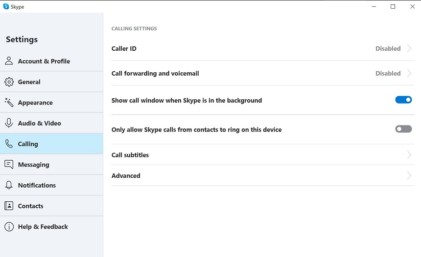Click the General gear icon
Image resolution: width=421 pixels, height=257 pixels.
click(x=9, y=82)
